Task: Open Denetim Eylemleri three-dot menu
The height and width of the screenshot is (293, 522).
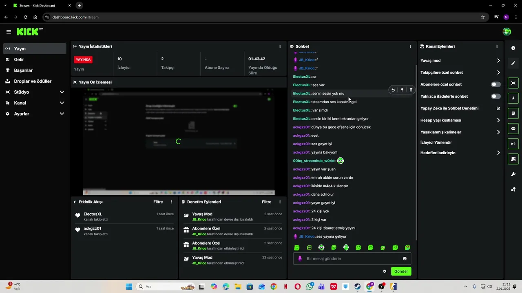Action: coord(280,202)
